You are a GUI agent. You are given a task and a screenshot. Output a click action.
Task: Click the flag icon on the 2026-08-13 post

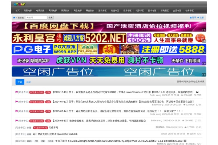pyautogui.click(x=17, y=121)
